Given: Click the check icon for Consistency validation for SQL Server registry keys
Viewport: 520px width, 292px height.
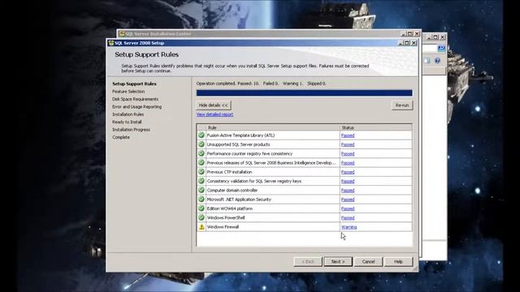Looking at the screenshot, I should pyautogui.click(x=201, y=181).
